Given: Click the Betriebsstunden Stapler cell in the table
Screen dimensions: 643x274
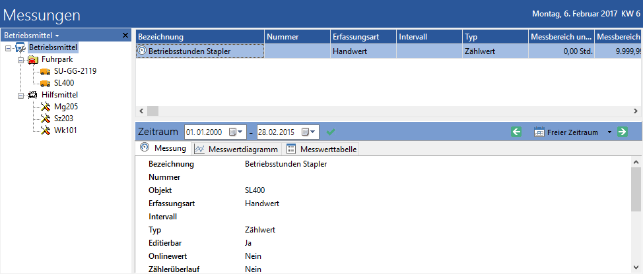Looking at the screenshot, I should click(x=200, y=51).
